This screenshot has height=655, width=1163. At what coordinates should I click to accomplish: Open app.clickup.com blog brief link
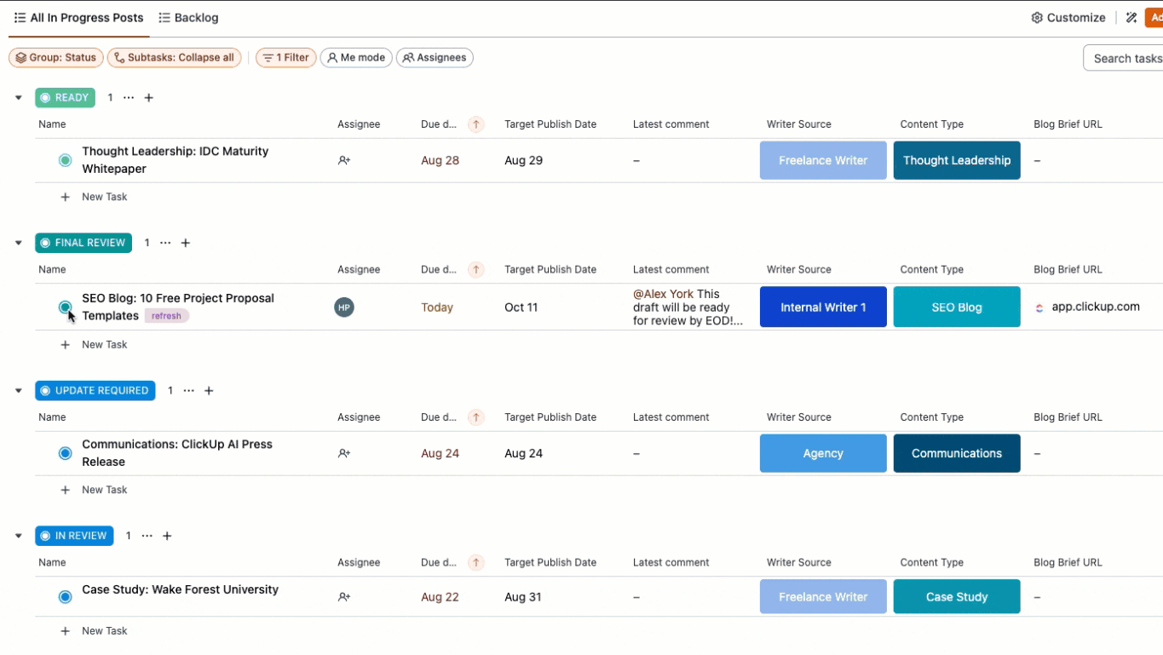1095,307
